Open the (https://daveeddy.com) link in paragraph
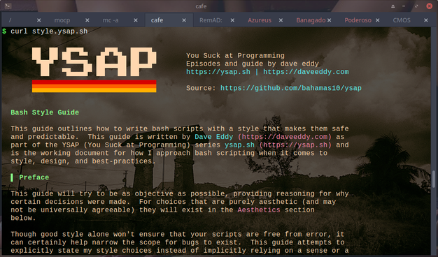The width and height of the screenshot is (438, 257). click(284, 137)
